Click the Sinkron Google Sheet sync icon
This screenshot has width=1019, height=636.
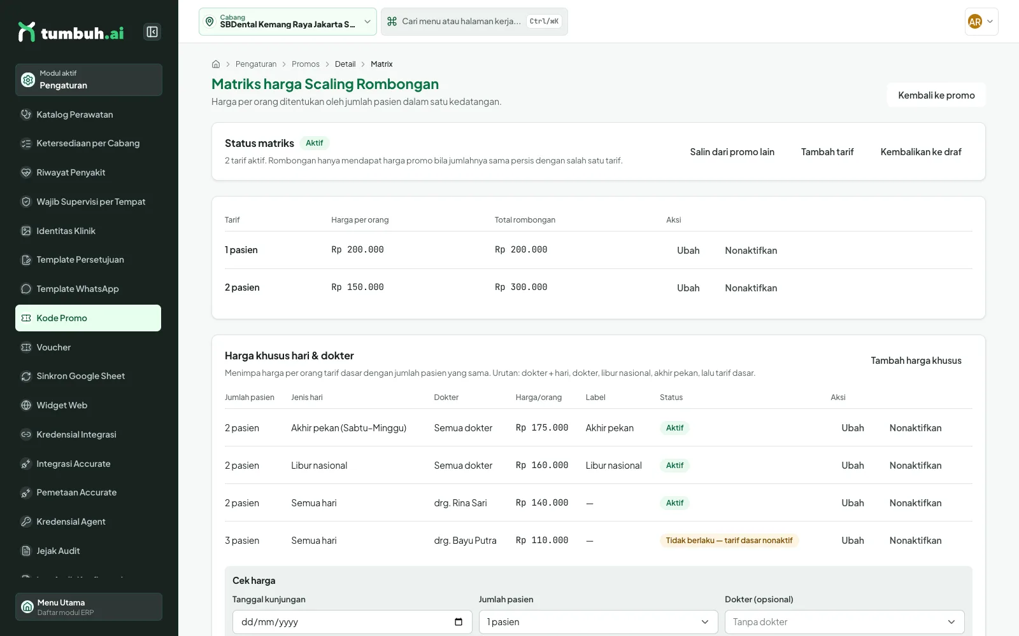point(26,376)
